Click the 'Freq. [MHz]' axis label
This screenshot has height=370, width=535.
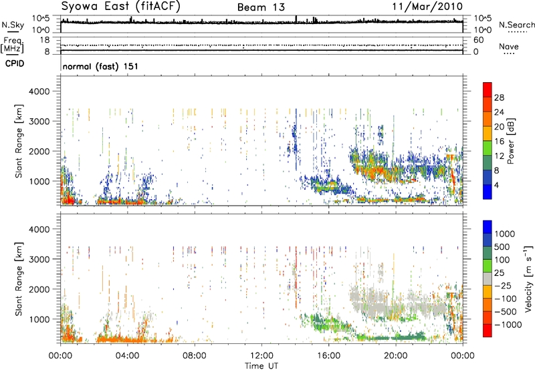[12, 45]
